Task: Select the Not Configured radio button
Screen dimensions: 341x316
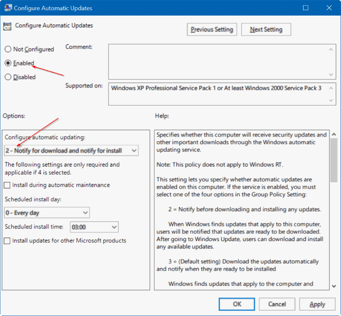Action: point(8,49)
